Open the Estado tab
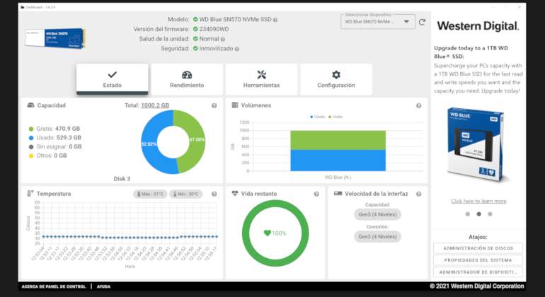This screenshot has width=545, height=297. 113,79
